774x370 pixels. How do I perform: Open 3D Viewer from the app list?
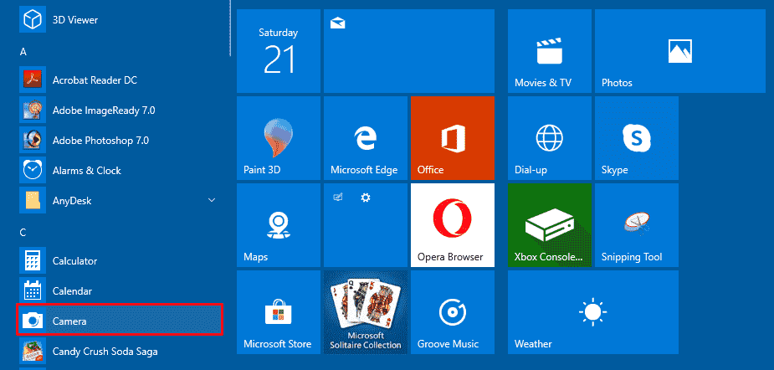tap(120, 20)
